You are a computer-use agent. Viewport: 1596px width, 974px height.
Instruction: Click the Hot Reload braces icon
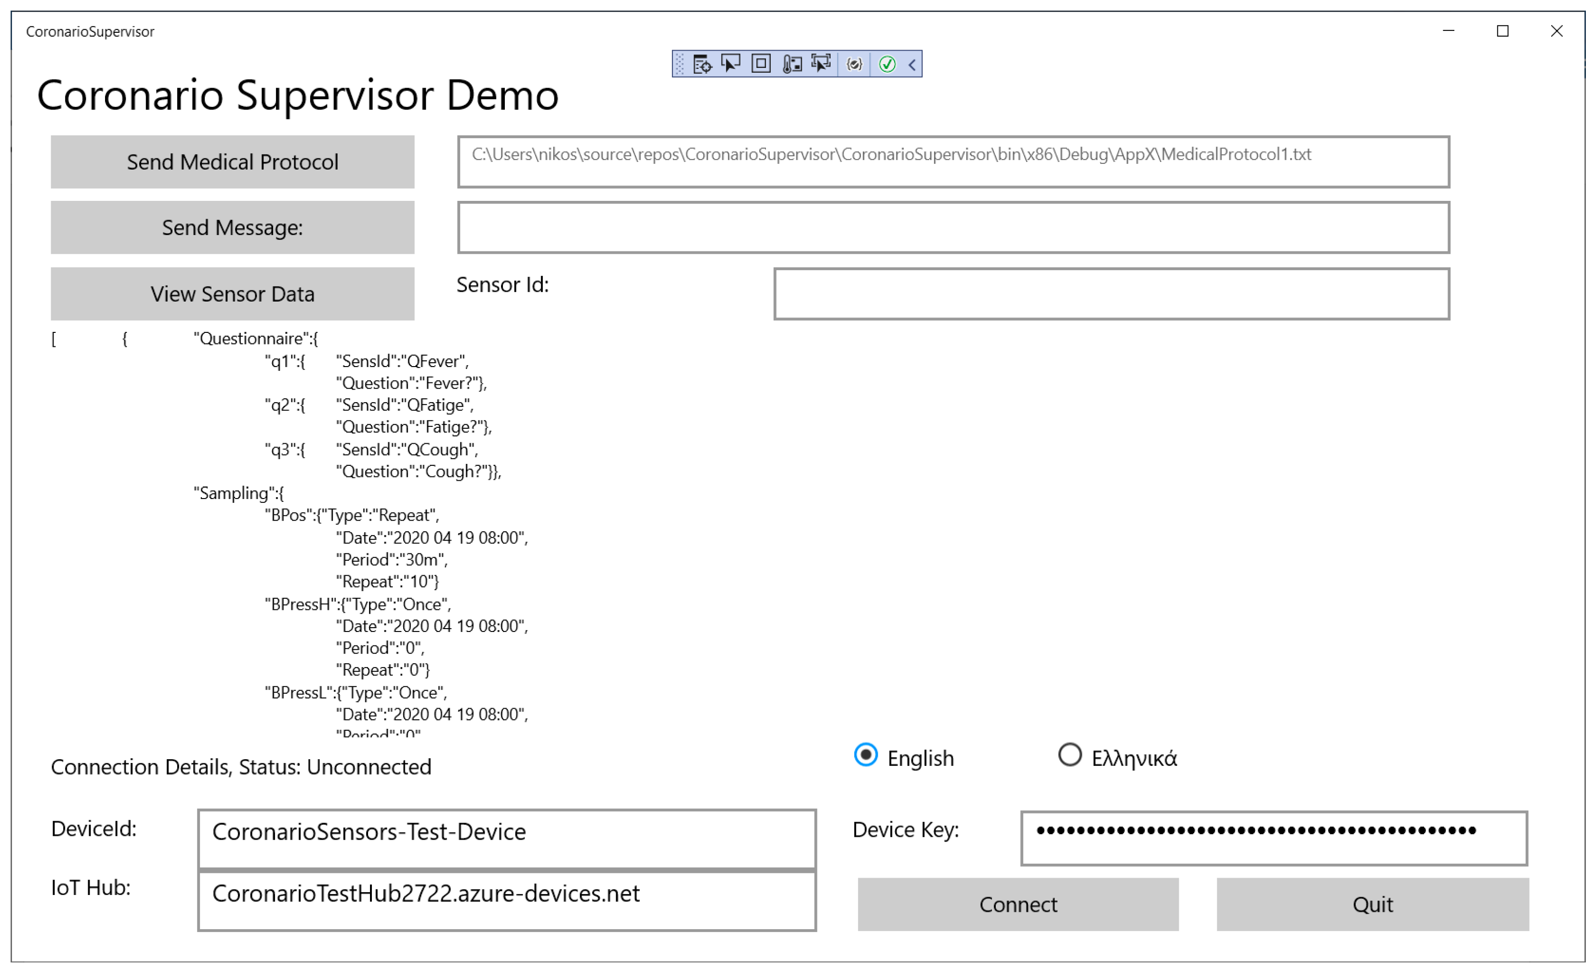point(854,64)
